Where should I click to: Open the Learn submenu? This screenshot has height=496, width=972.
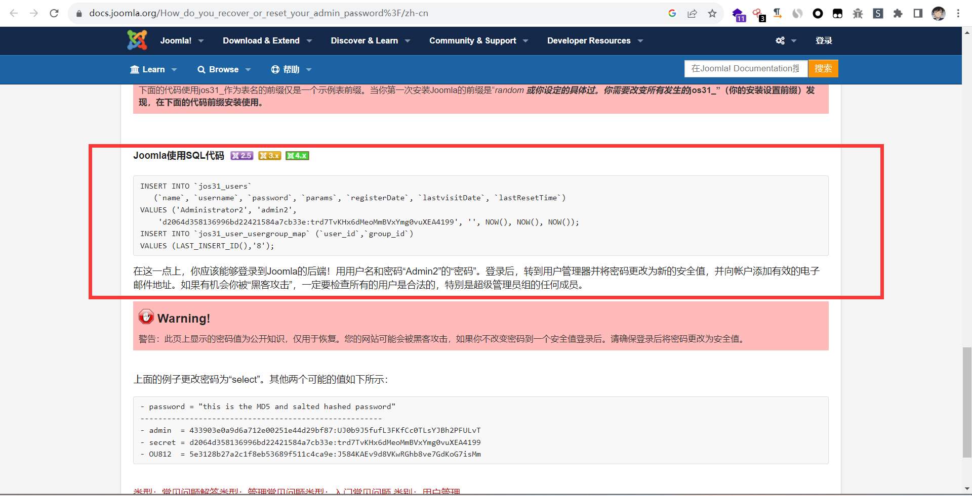point(153,69)
